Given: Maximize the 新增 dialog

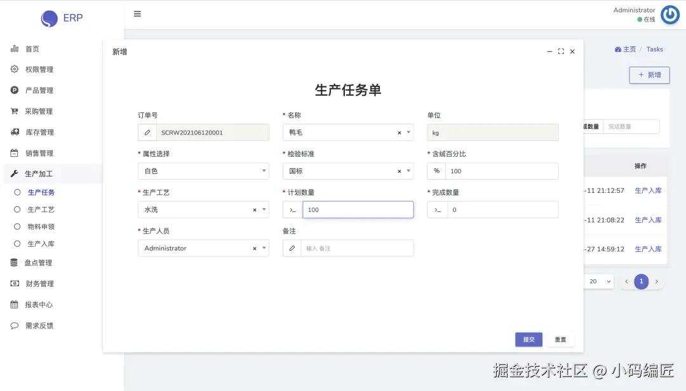Looking at the screenshot, I should pos(561,51).
